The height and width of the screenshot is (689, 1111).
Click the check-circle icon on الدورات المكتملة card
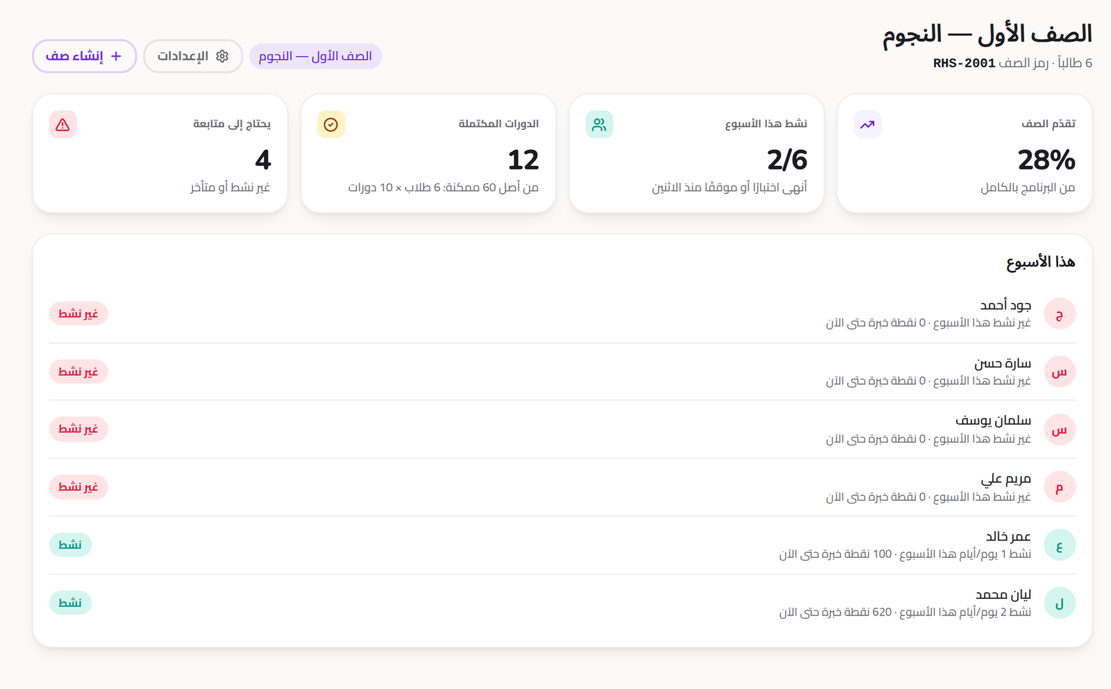pos(331,125)
